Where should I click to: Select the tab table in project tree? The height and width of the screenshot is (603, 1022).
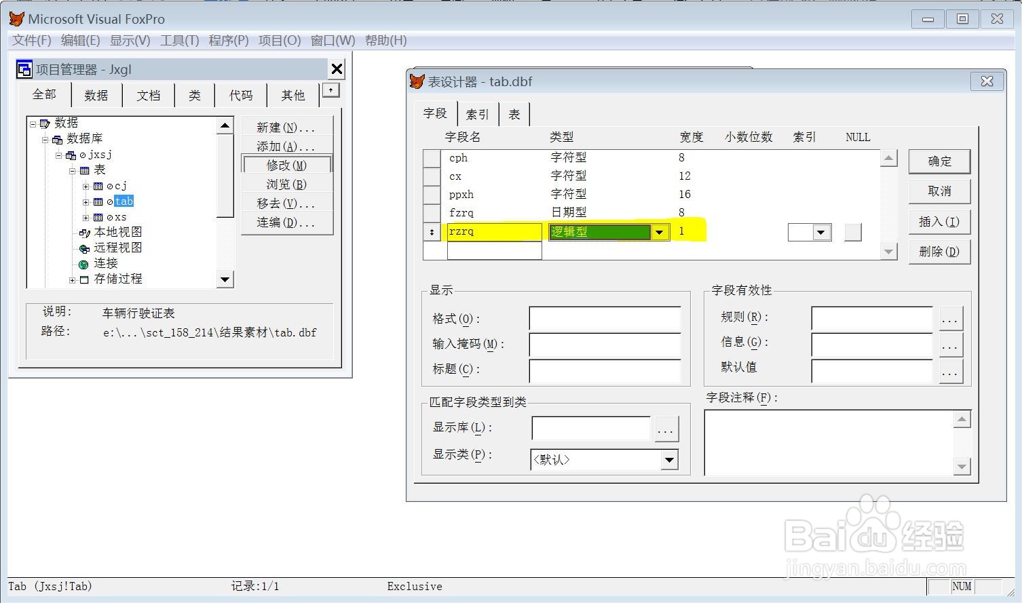[124, 201]
